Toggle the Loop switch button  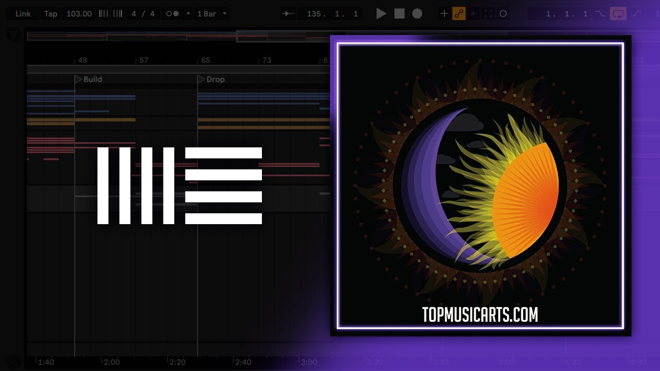(618, 14)
